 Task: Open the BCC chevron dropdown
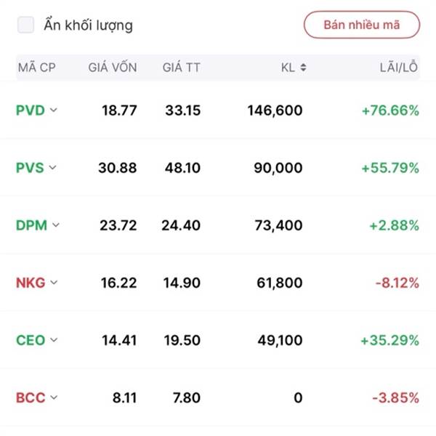pyautogui.click(x=52, y=397)
